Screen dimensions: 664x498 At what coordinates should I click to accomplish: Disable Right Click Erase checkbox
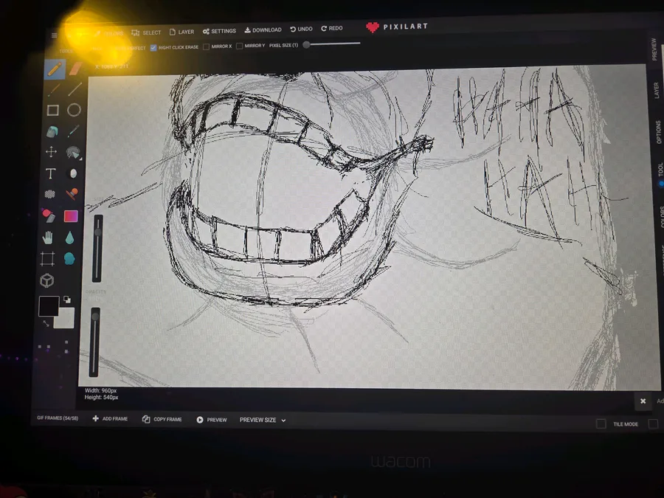point(153,47)
